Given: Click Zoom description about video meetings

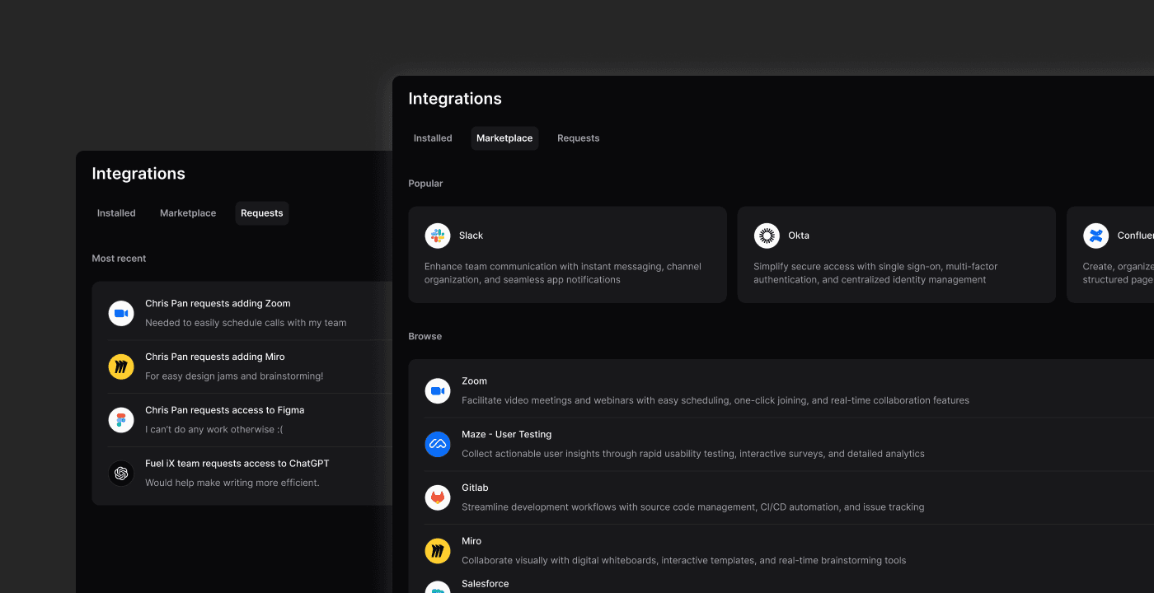Looking at the screenshot, I should point(715,400).
